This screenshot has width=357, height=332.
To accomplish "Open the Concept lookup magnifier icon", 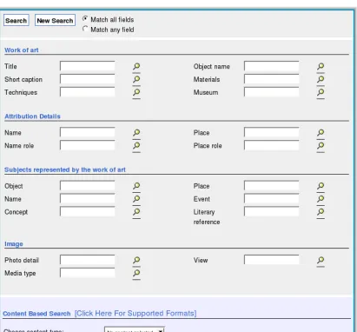I will (136, 212).
